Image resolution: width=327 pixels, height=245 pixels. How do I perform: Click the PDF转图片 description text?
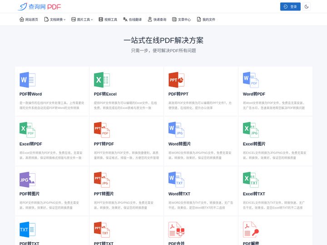[49, 205]
